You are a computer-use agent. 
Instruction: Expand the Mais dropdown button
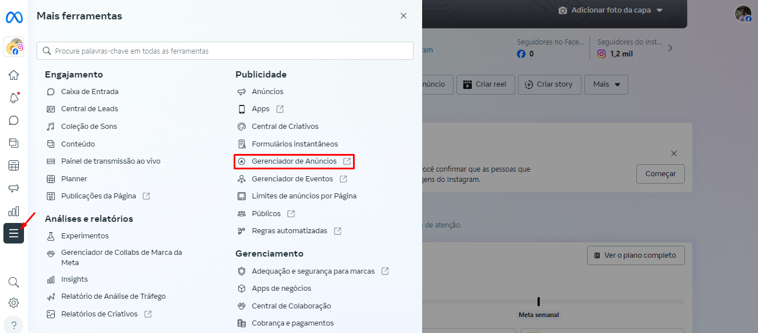[x=606, y=84]
